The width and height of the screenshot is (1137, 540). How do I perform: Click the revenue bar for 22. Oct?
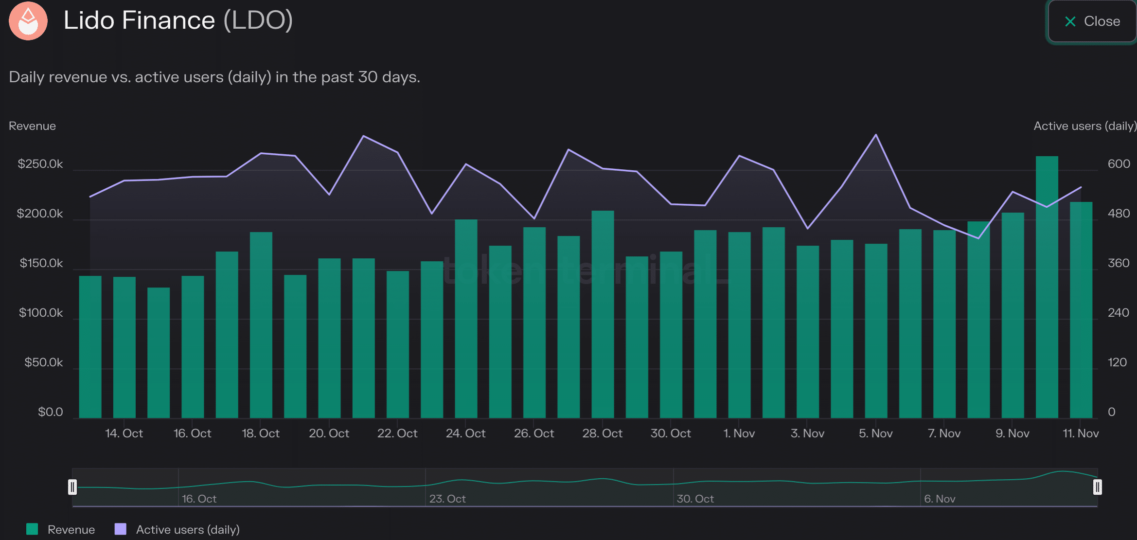click(x=398, y=344)
